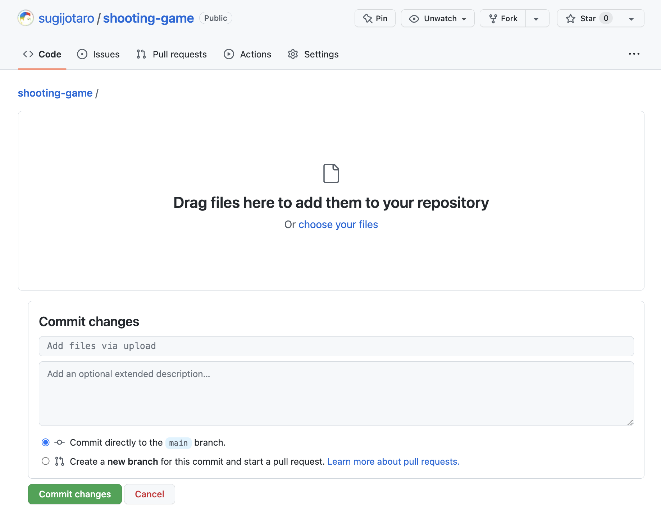Open the Actions tab

tap(247, 54)
